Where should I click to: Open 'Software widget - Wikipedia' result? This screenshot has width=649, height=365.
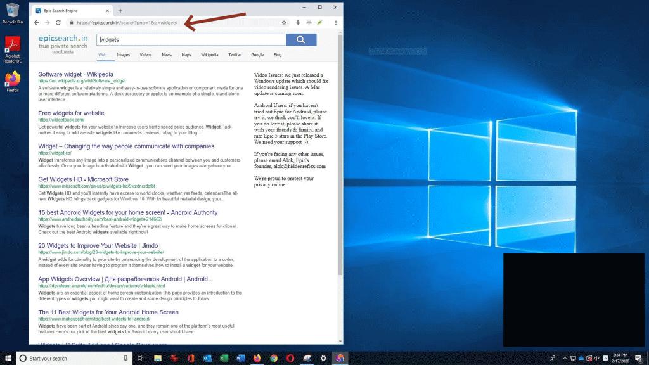click(76, 74)
